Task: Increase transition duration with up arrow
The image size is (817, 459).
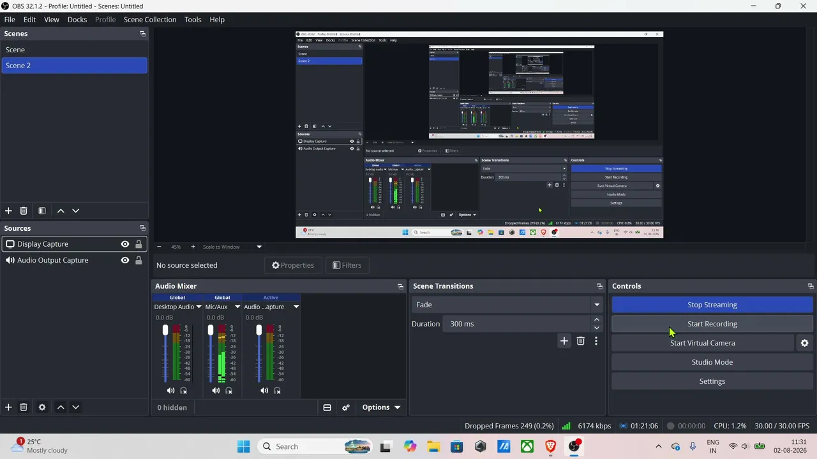Action: tap(597, 320)
